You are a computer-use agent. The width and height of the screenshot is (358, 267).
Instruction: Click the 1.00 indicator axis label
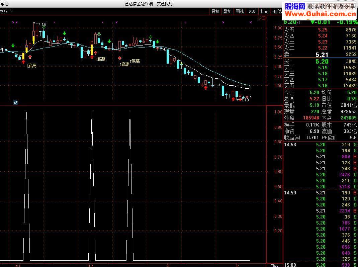tap(278, 112)
